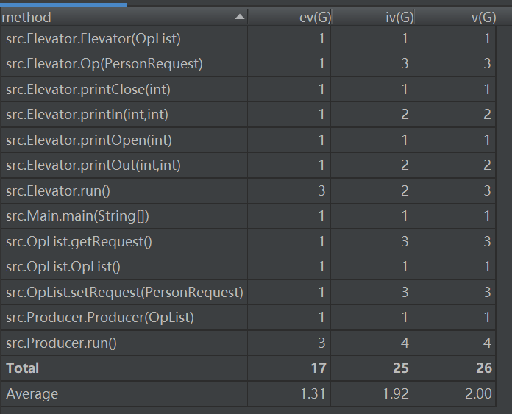
Task: Select row src.Main.main(String[])
Action: [x=248, y=215]
